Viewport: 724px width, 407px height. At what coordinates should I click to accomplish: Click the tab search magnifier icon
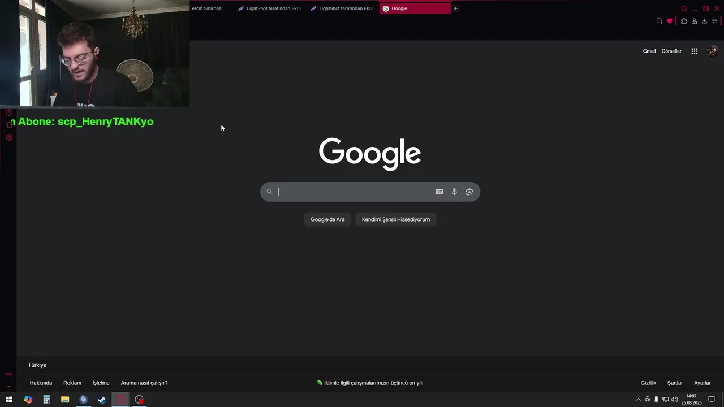pos(684,8)
